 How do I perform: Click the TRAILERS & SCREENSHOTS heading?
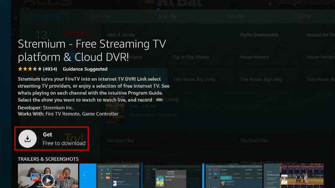[x=48, y=159]
